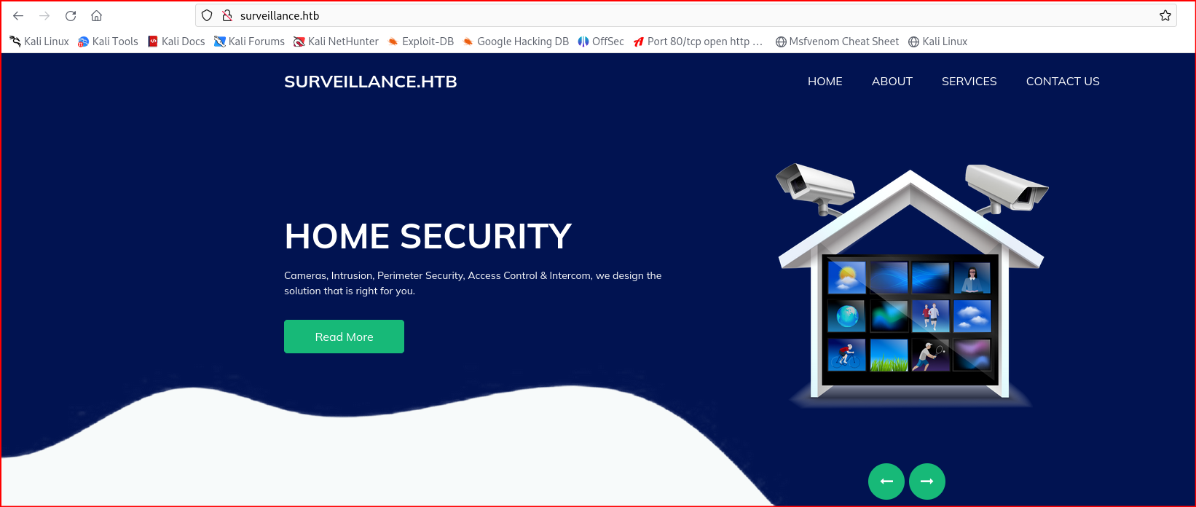Image resolution: width=1196 pixels, height=507 pixels.
Task: Open the SERVICES navigation item
Action: click(969, 82)
